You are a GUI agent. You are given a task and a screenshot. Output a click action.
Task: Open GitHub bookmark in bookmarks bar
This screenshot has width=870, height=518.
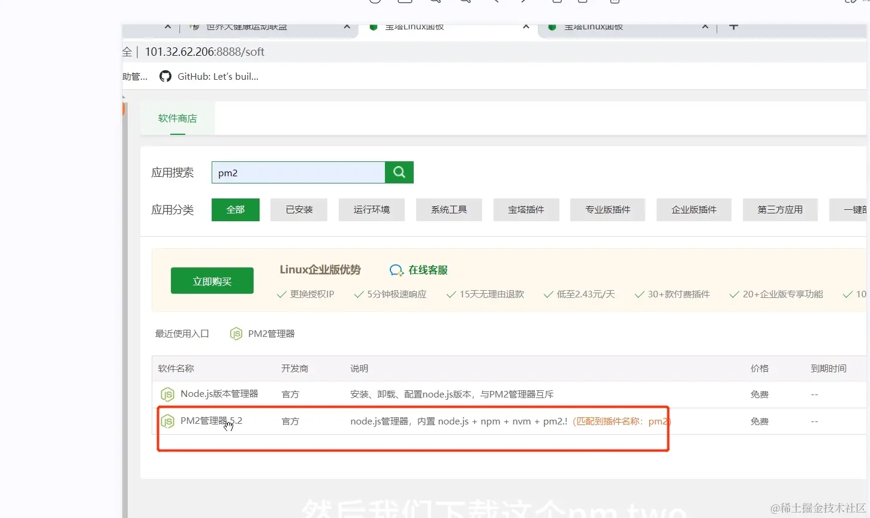click(x=209, y=77)
